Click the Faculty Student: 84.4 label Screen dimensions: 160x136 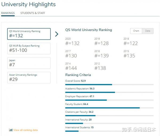click(x=77, y=104)
